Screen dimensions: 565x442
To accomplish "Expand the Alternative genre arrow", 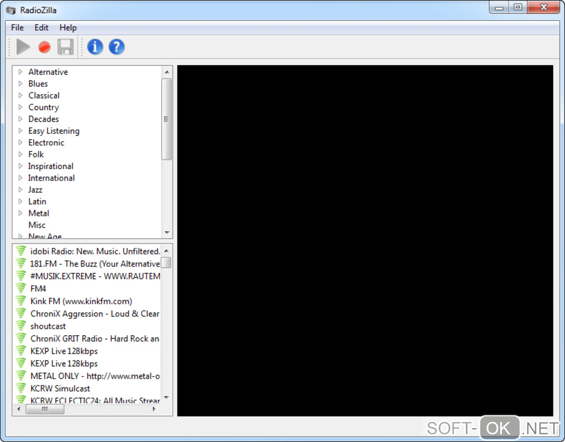I will pyautogui.click(x=20, y=71).
